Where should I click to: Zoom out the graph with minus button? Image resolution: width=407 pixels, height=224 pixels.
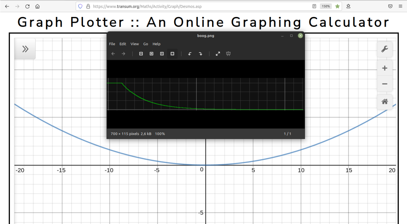(x=385, y=84)
